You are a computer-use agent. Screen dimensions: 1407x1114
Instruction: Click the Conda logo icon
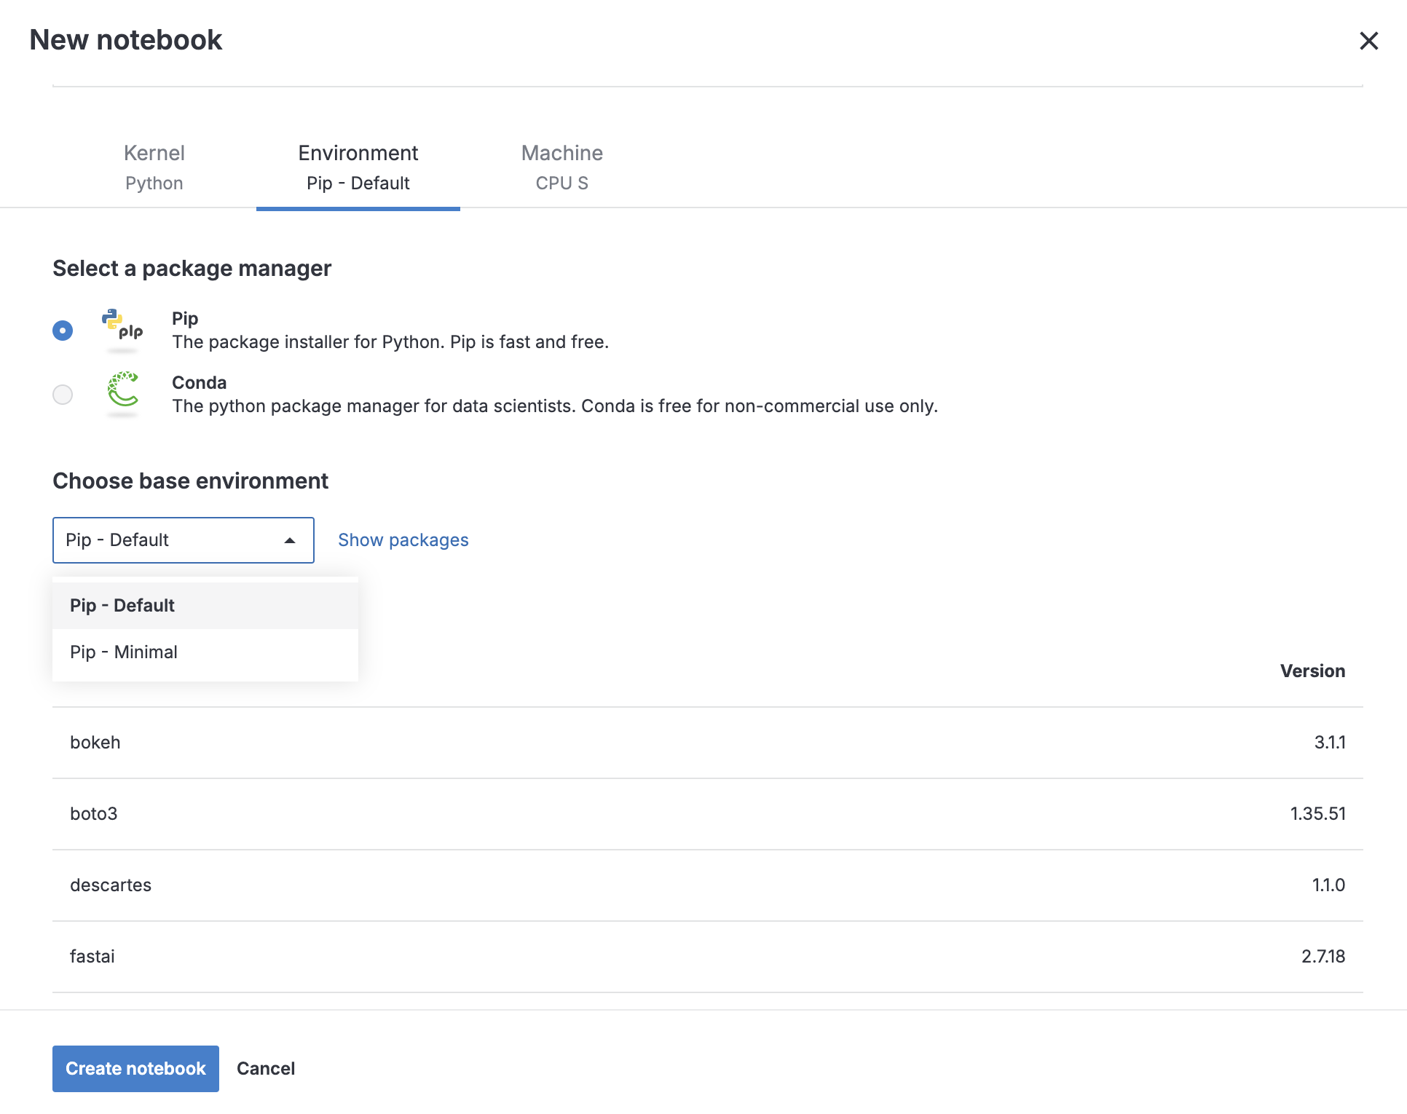click(124, 395)
